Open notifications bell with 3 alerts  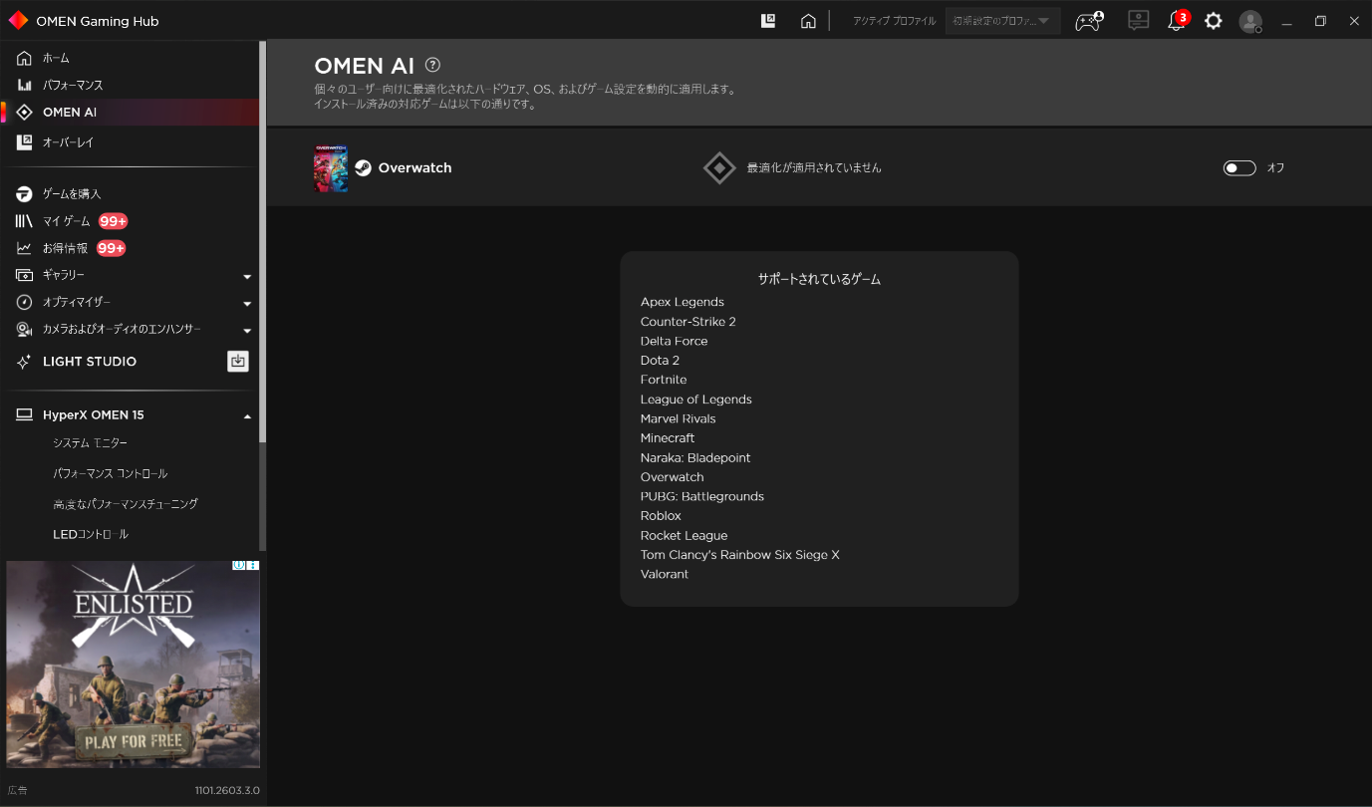coord(1178,20)
